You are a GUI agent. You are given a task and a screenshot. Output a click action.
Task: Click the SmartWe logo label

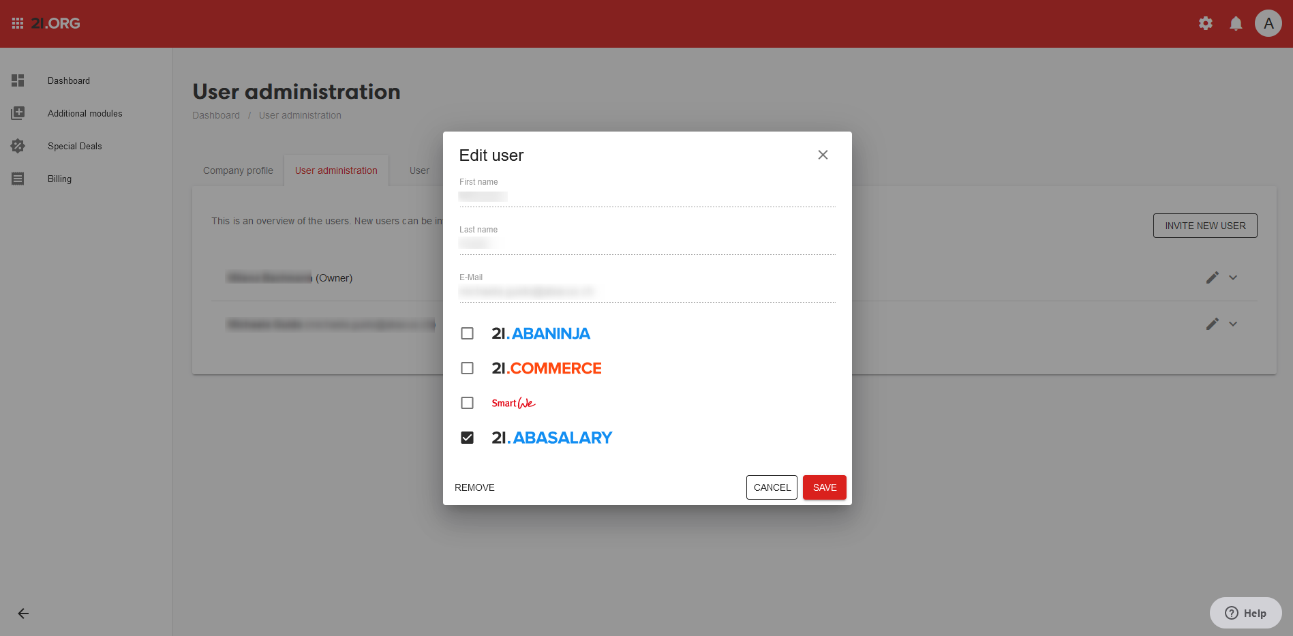(513, 403)
